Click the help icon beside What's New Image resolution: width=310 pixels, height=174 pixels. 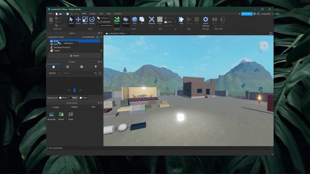(255, 14)
